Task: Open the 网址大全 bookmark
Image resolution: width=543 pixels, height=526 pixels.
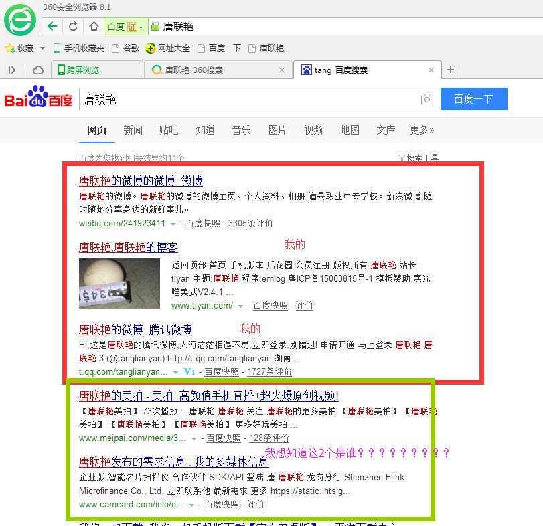Action: [168, 48]
